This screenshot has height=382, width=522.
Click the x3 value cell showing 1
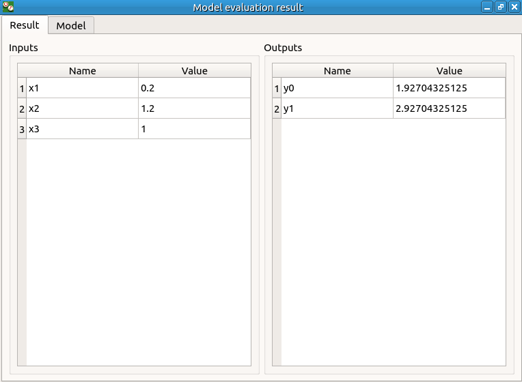tap(194, 129)
